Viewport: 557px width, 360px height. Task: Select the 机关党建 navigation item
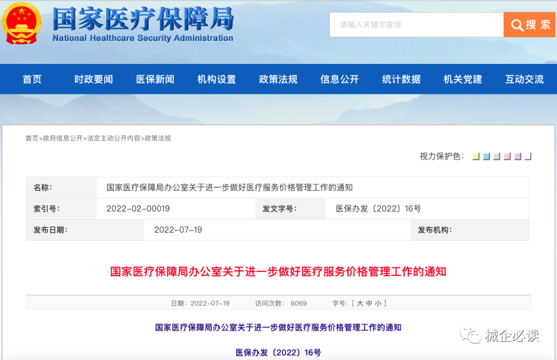pos(463,79)
